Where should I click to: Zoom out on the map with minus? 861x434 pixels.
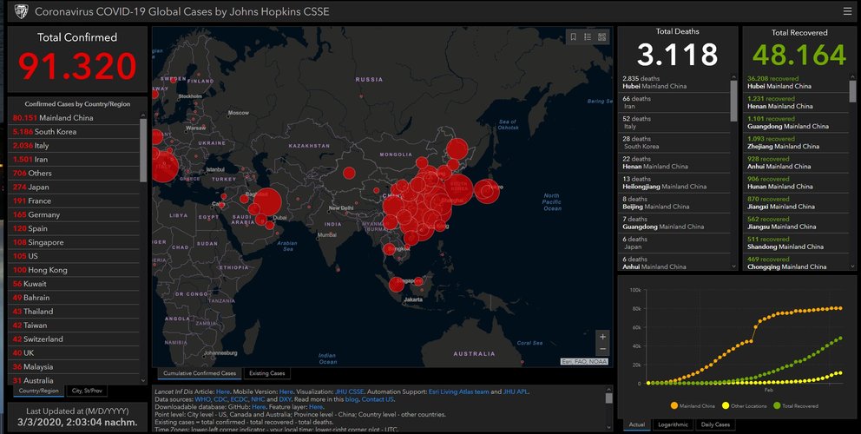[x=602, y=350]
